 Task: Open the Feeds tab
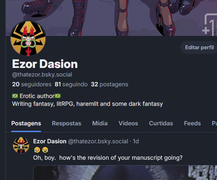click(x=192, y=123)
